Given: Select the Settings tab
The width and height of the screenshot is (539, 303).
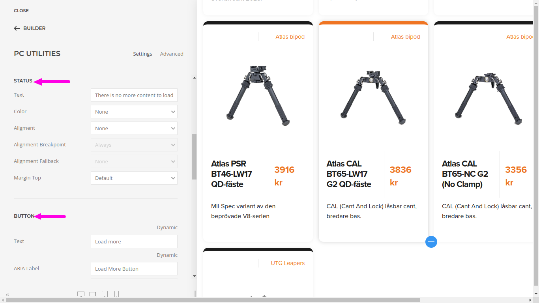Looking at the screenshot, I should [x=142, y=54].
